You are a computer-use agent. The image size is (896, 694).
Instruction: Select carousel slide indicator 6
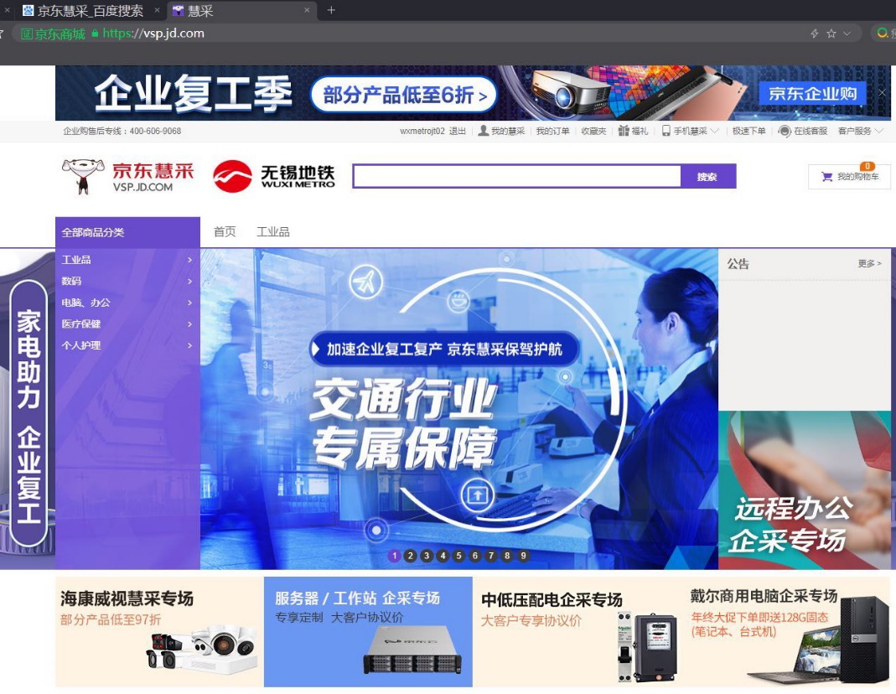coord(475,555)
